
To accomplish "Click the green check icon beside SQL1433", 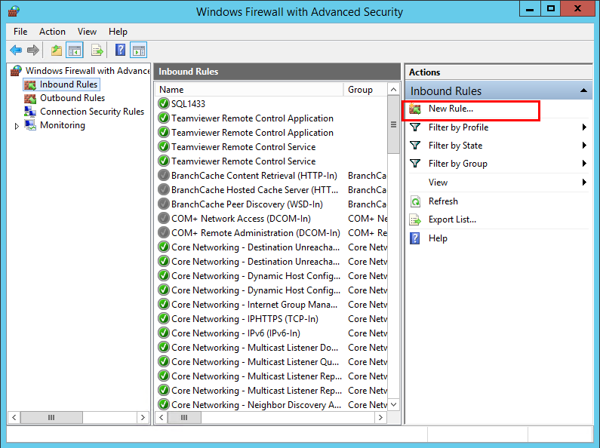I will 164,104.
